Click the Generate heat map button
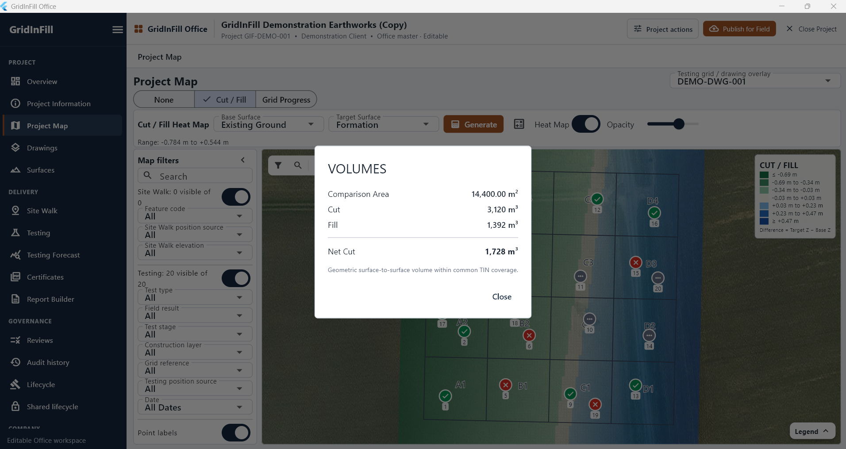 click(473, 124)
